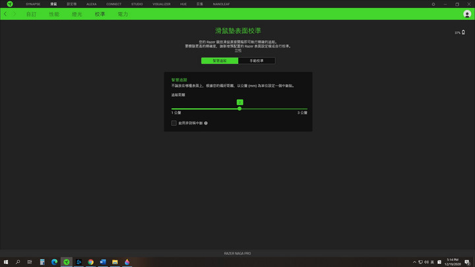The image size is (475, 267).
Task: Click the green slider value bubble
Action: coord(240,102)
